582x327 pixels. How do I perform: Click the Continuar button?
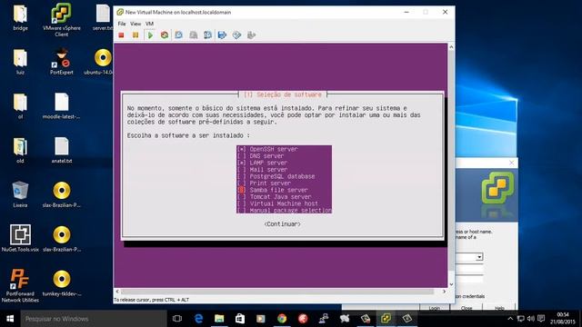(283, 224)
